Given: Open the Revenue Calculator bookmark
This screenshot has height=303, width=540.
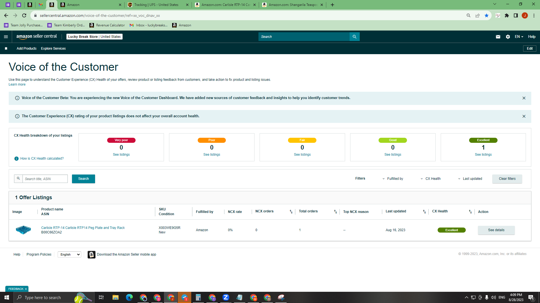Looking at the screenshot, I should [107, 25].
